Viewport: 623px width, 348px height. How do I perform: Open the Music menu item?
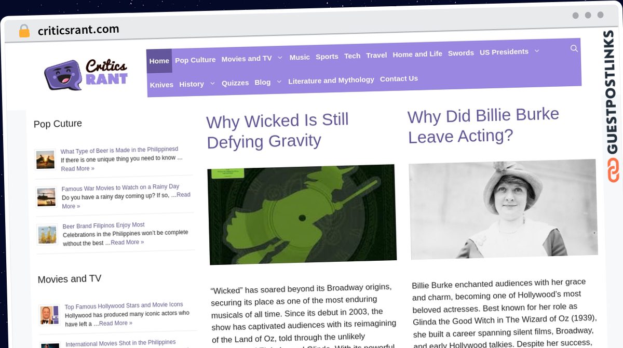point(300,57)
